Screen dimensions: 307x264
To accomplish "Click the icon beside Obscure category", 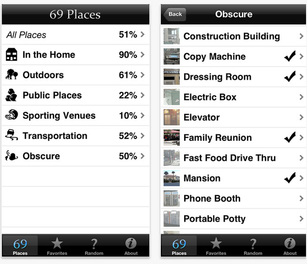I will tap(11, 156).
